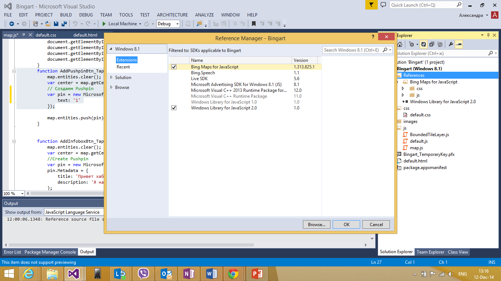Click the Collapse All icon in Solution Explorer
Image resolution: width=501 pixels, height=281 pixels.
pos(432,44)
